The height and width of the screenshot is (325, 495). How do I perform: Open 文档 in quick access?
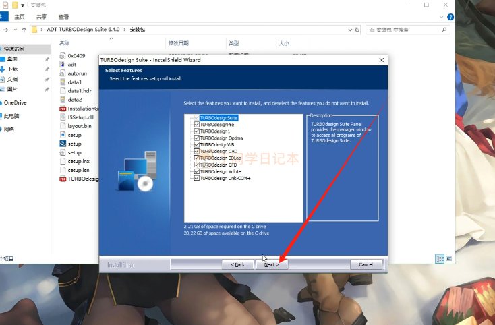[12, 79]
